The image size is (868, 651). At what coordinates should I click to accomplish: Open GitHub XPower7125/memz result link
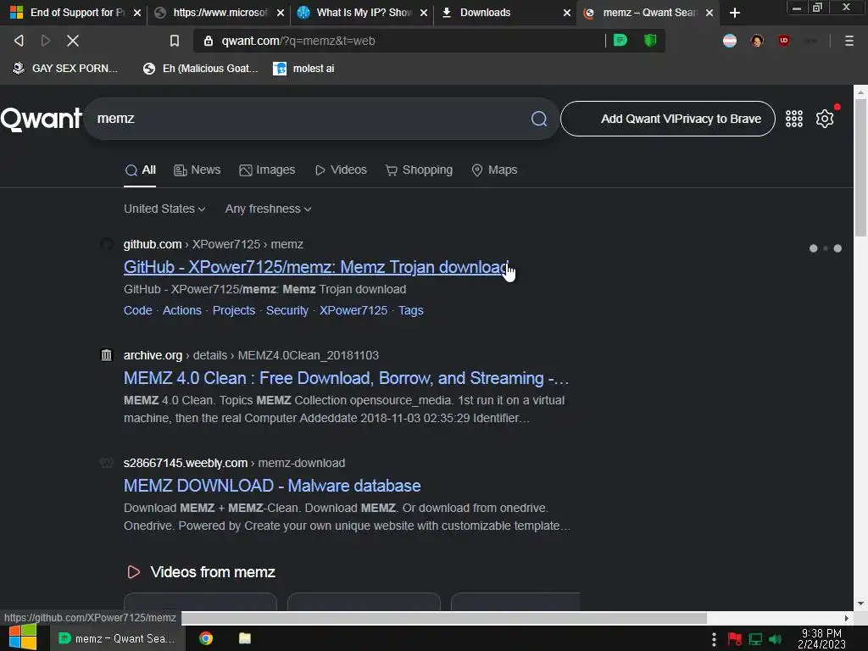[315, 267]
